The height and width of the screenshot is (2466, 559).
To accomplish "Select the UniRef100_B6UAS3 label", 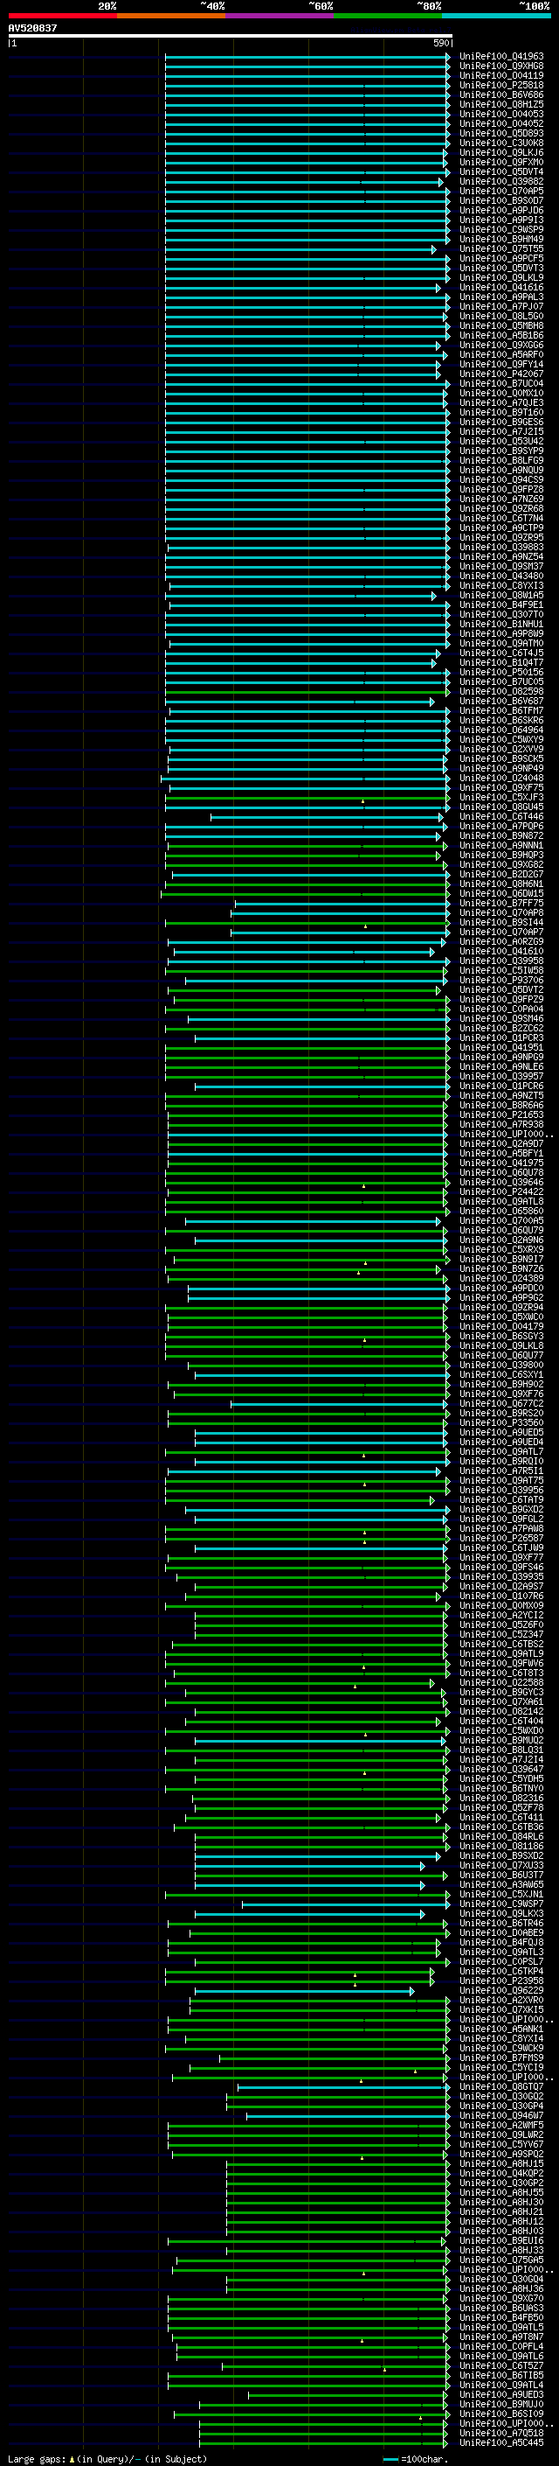I will (501, 2308).
